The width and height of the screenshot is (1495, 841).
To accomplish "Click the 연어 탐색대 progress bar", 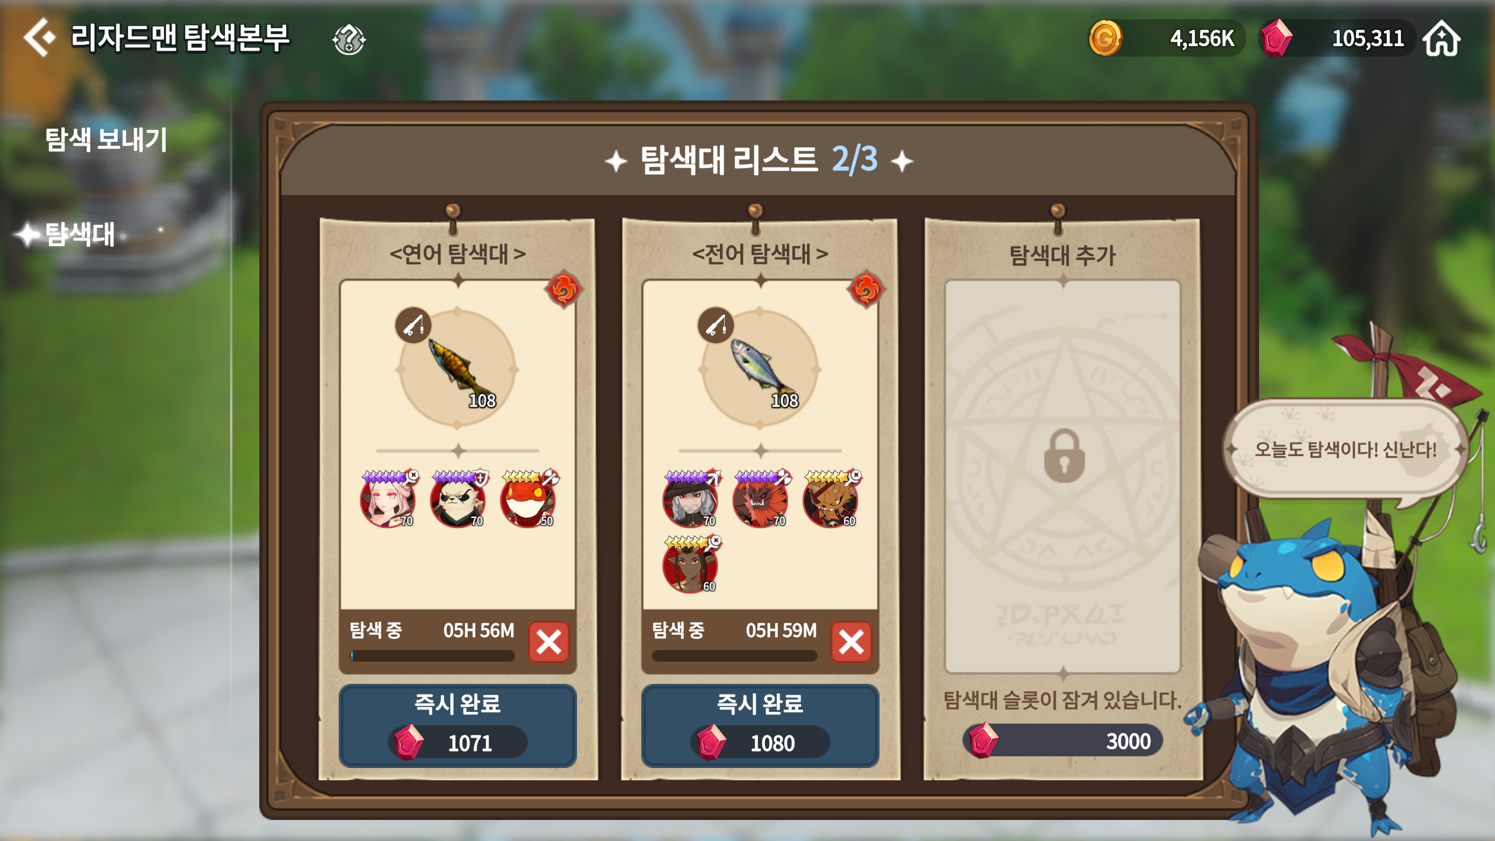I will coord(432,656).
